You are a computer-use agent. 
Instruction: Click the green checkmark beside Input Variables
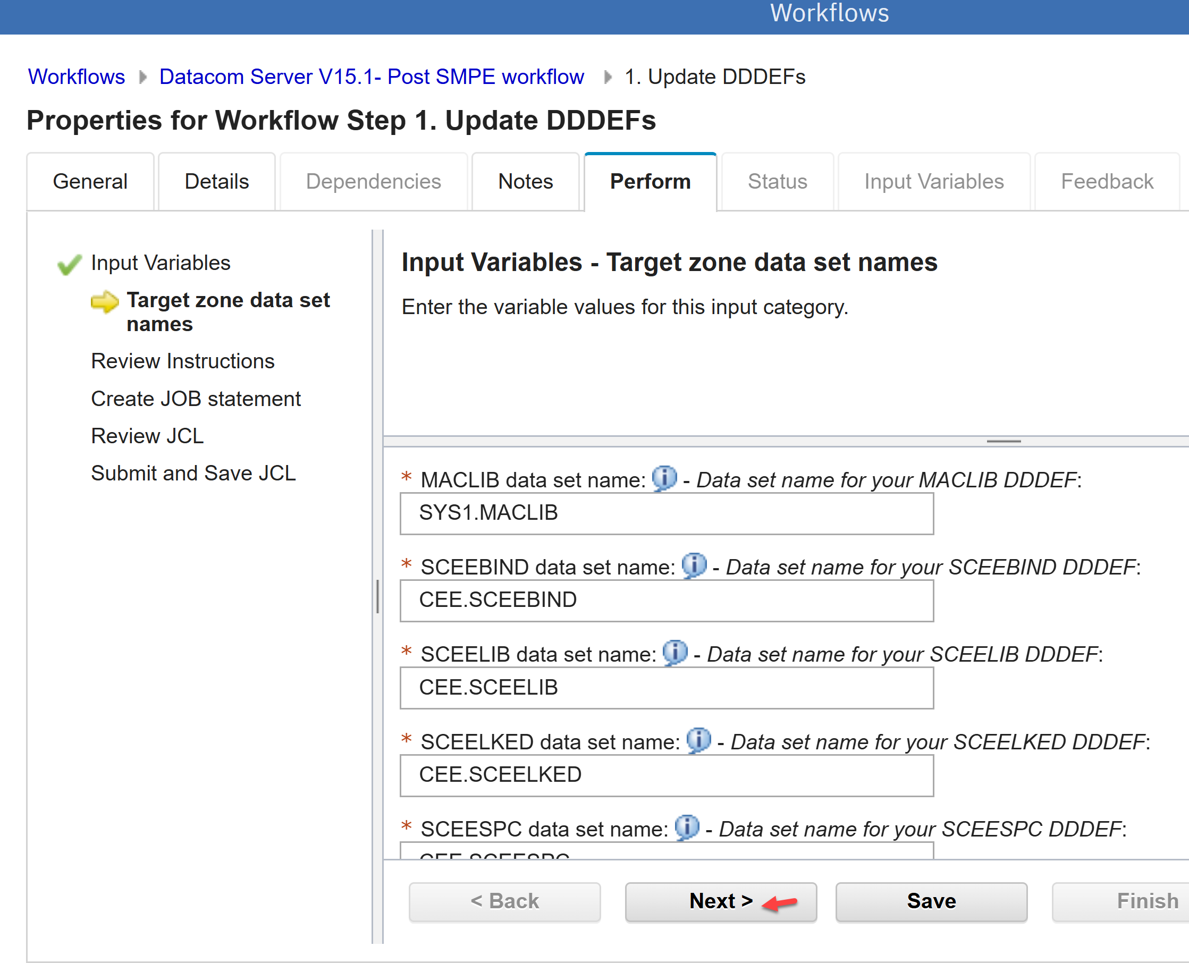pyautogui.click(x=69, y=264)
